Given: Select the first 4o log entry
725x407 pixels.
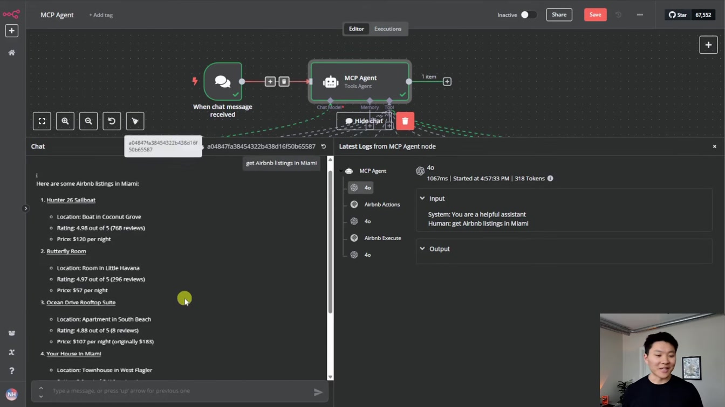Looking at the screenshot, I should point(361,187).
